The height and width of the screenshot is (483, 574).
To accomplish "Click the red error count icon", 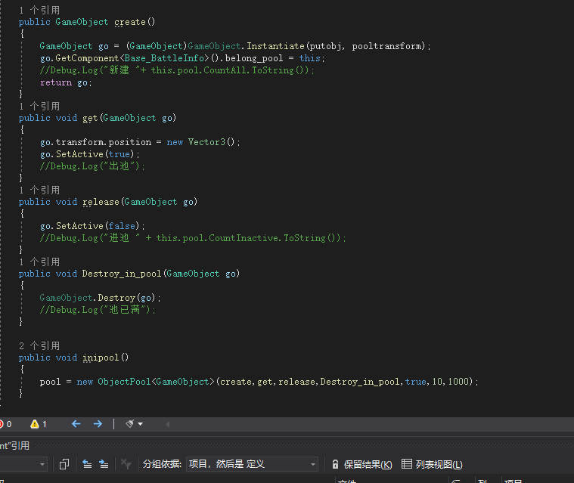I will click(1, 424).
